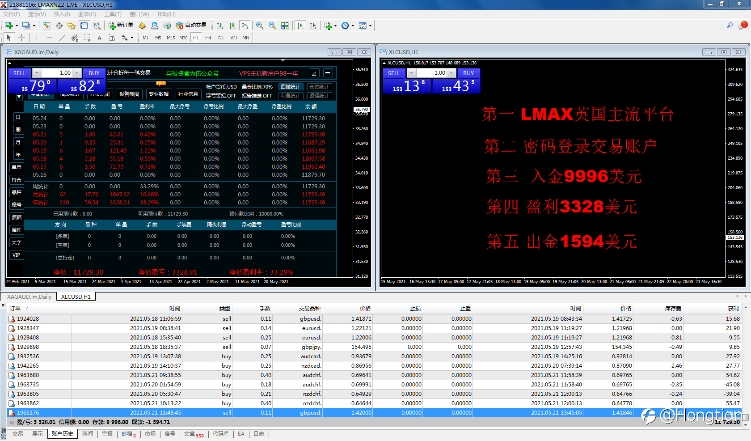Viewport: 751px width, 441px height.
Task: Enable the 仓位统计 toggle
Action: point(319,87)
